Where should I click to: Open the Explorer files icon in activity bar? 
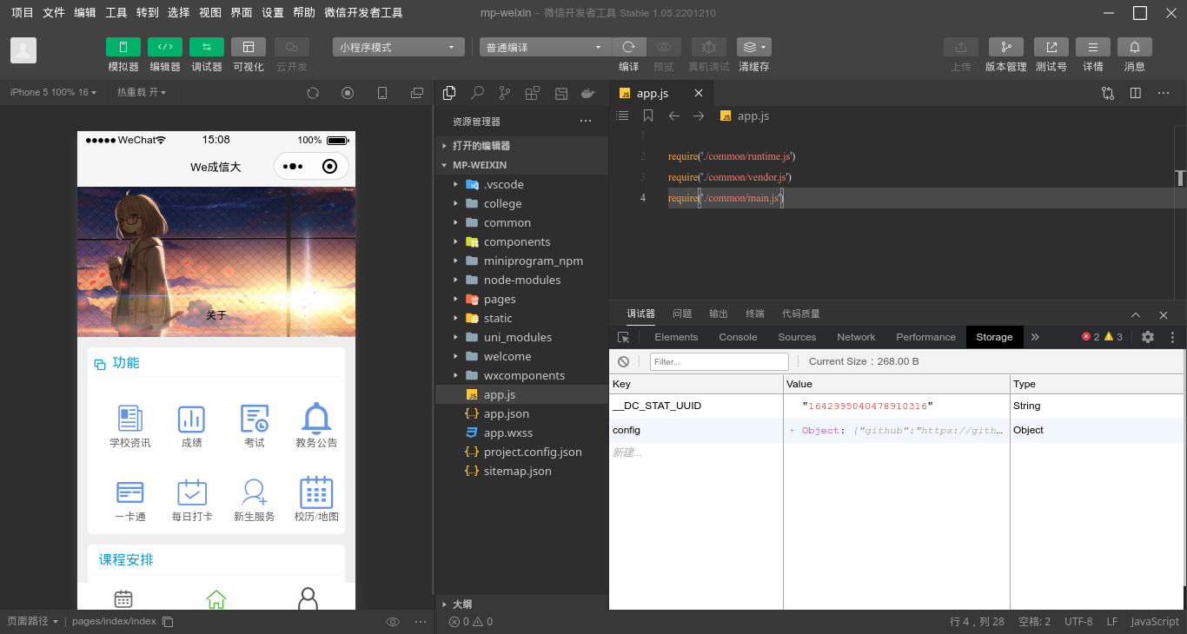[449, 93]
